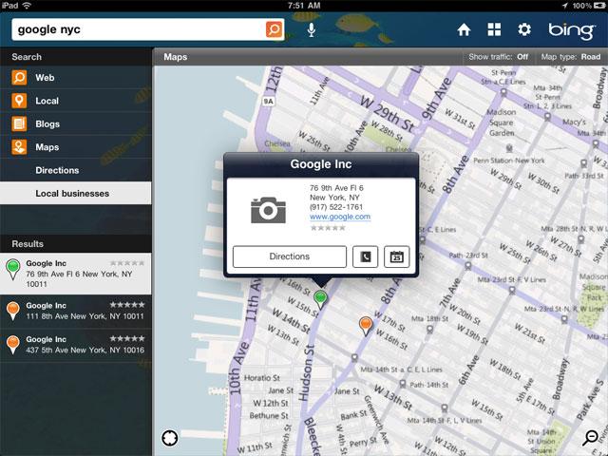This screenshot has width=608, height=456.
Task: Toggle Show traffic Off setting
Action: pos(498,57)
